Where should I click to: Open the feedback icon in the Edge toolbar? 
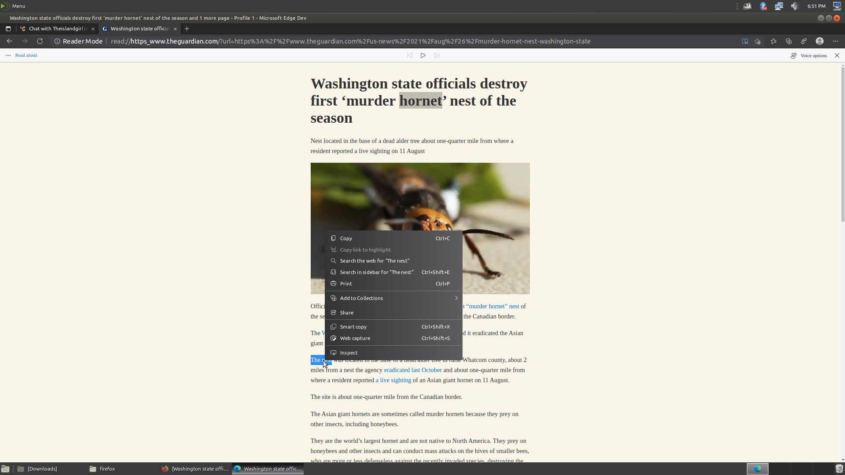(804, 41)
